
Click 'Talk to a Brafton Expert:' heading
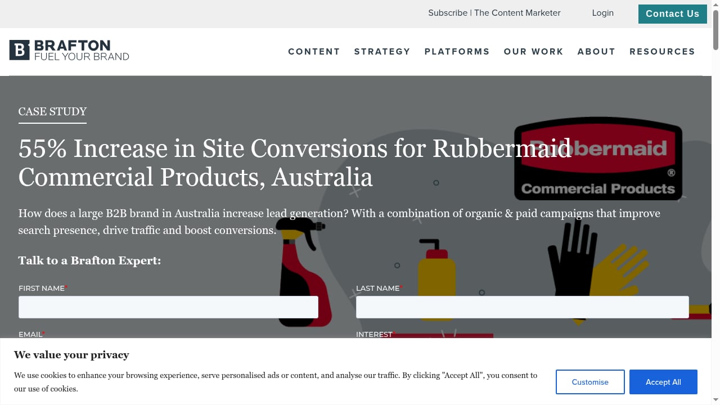(x=89, y=260)
